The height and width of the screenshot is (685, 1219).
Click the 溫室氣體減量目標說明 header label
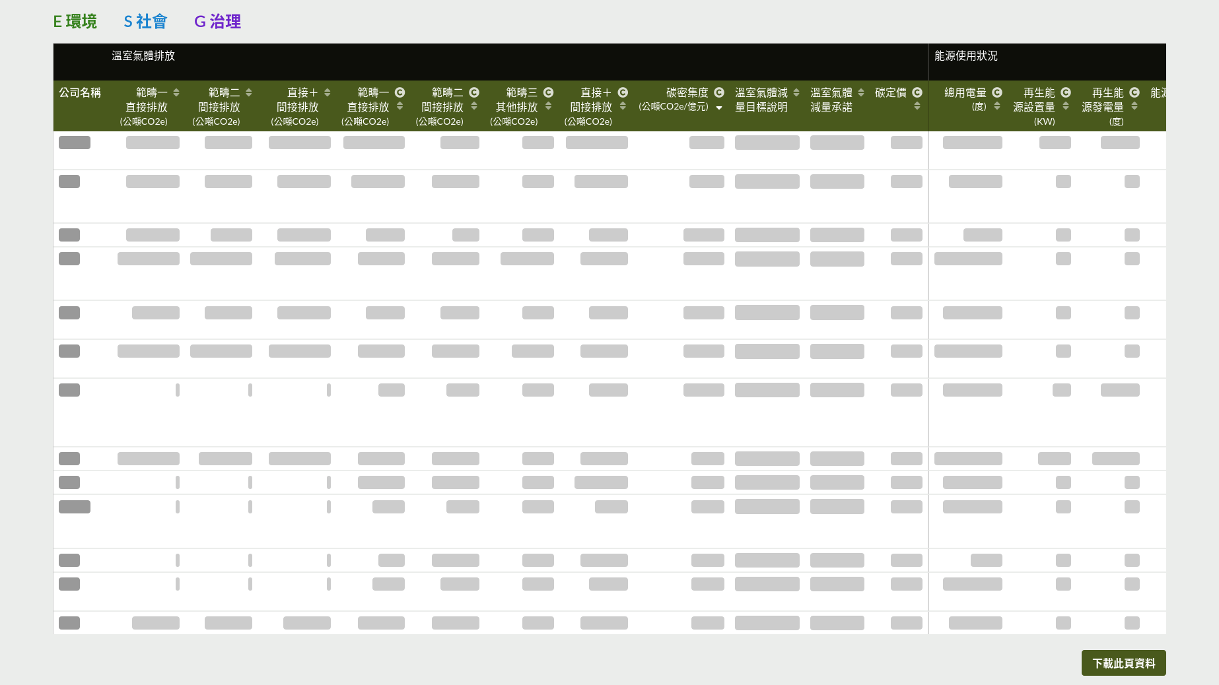click(x=761, y=100)
